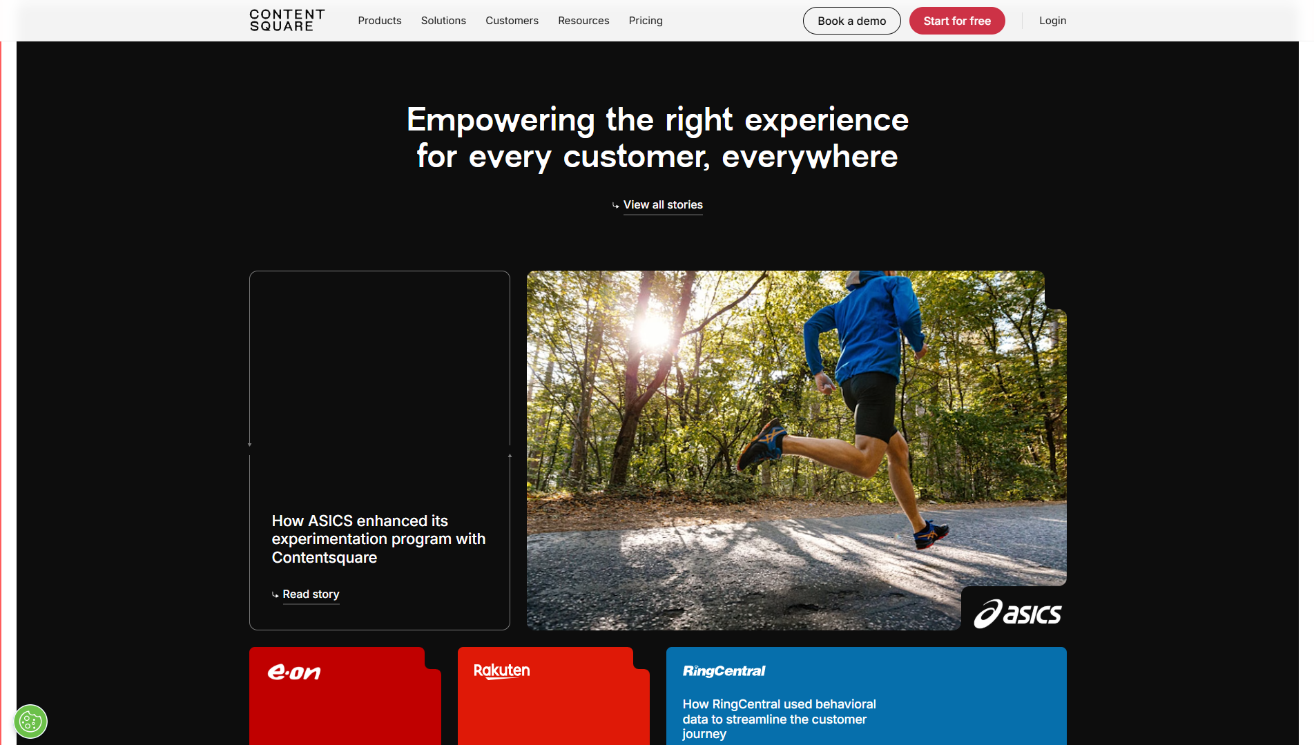1314x745 pixels.
Task: Expand the Products menu
Action: coord(379,21)
